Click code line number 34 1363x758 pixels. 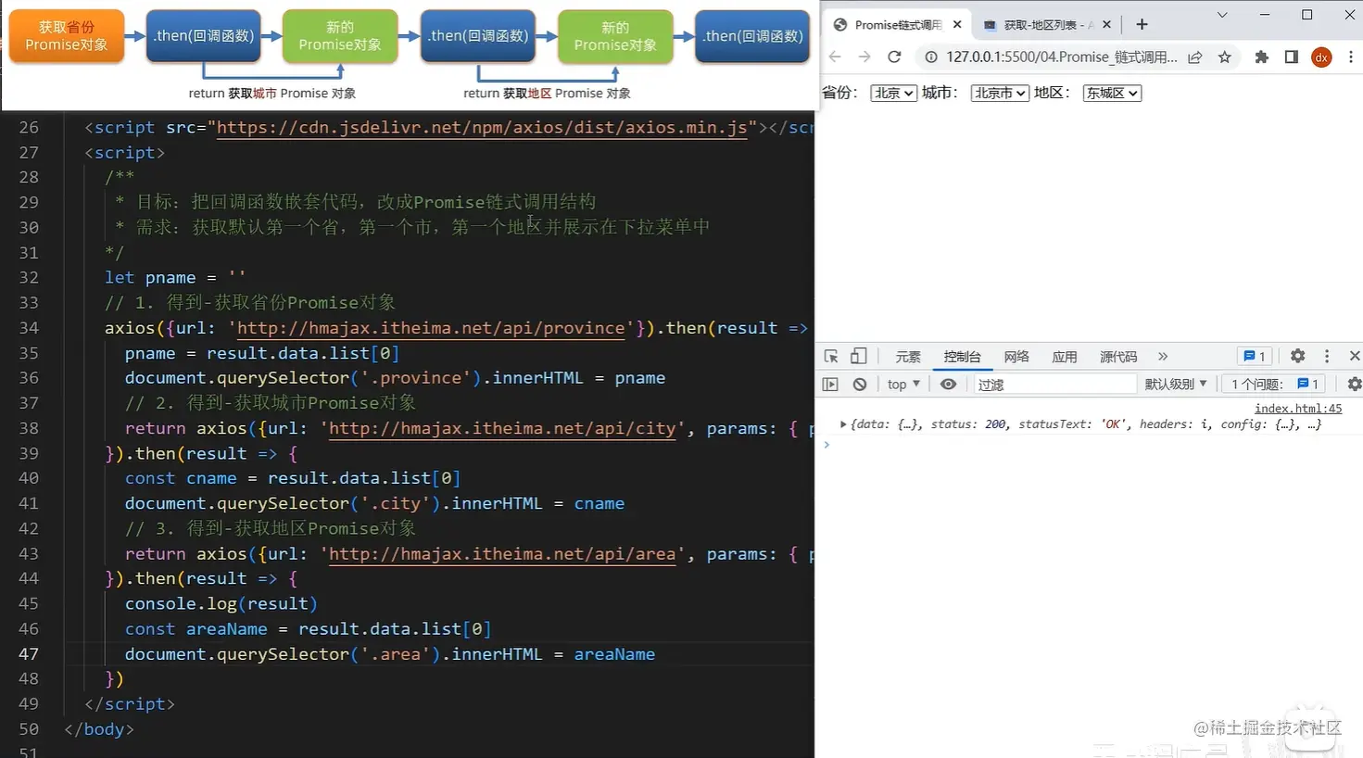29,328
